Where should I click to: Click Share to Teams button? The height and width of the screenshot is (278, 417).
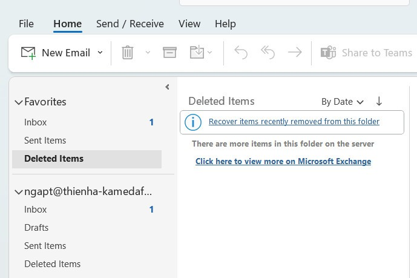click(x=366, y=53)
